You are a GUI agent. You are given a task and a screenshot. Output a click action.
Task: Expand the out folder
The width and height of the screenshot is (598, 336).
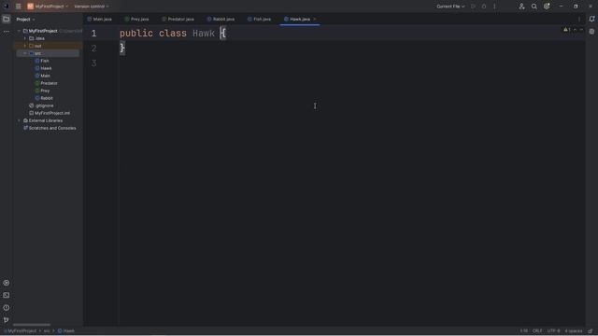click(25, 46)
